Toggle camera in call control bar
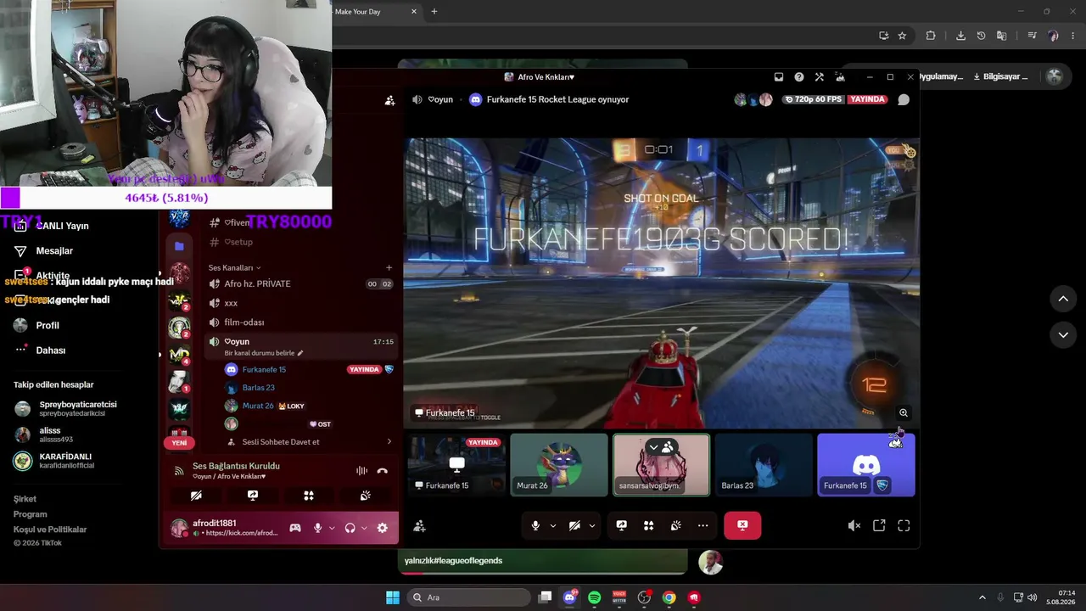Viewport: 1086px width, 611px height. 574,525
